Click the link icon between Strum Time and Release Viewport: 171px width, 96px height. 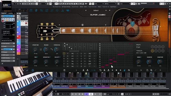click(41, 50)
